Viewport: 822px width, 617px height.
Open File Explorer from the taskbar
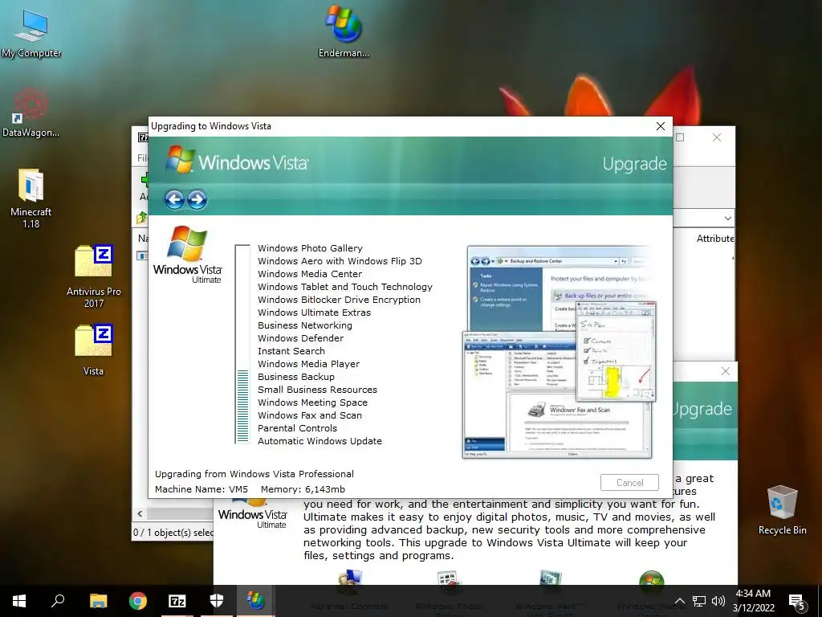pos(98,601)
